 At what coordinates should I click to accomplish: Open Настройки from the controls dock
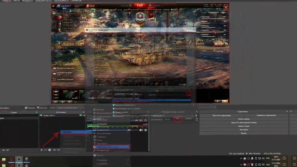pyautogui.click(x=244, y=130)
